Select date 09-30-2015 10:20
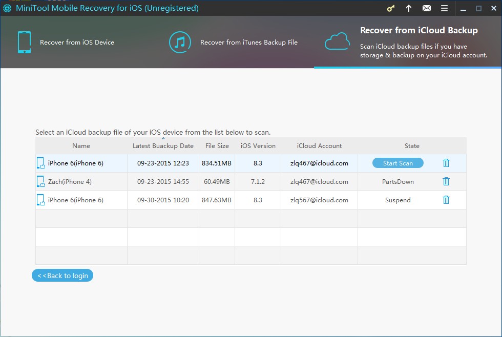 pos(163,200)
